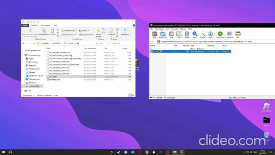Click the Windows Start button
This screenshot has height=155, width=275.
[3, 152]
